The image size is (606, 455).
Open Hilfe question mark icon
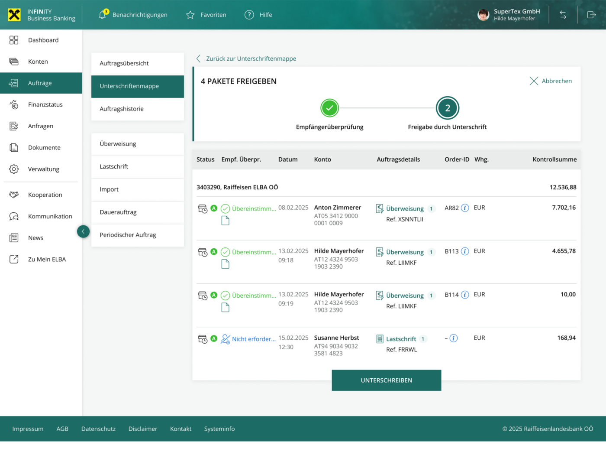point(249,15)
